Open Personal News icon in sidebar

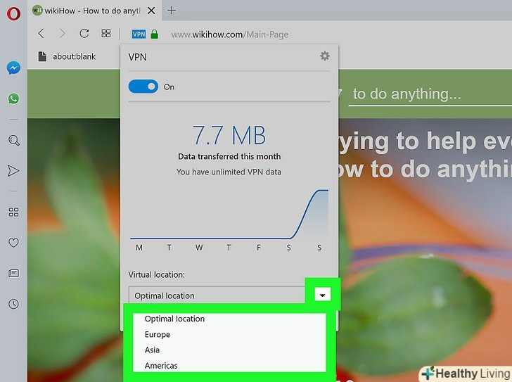click(13, 273)
